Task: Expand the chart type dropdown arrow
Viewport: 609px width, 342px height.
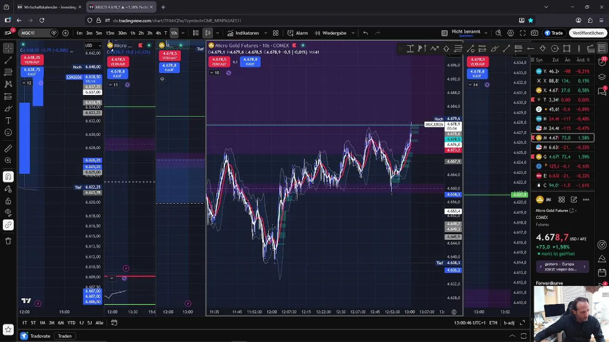Action: coord(217,33)
